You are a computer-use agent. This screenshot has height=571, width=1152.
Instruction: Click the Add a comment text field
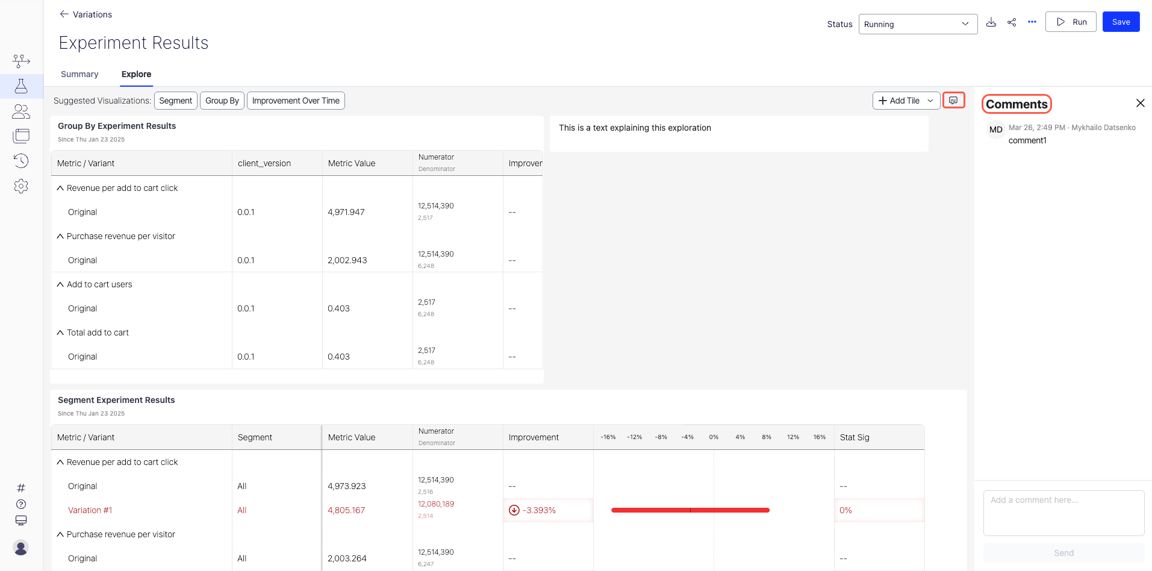pyautogui.click(x=1063, y=513)
